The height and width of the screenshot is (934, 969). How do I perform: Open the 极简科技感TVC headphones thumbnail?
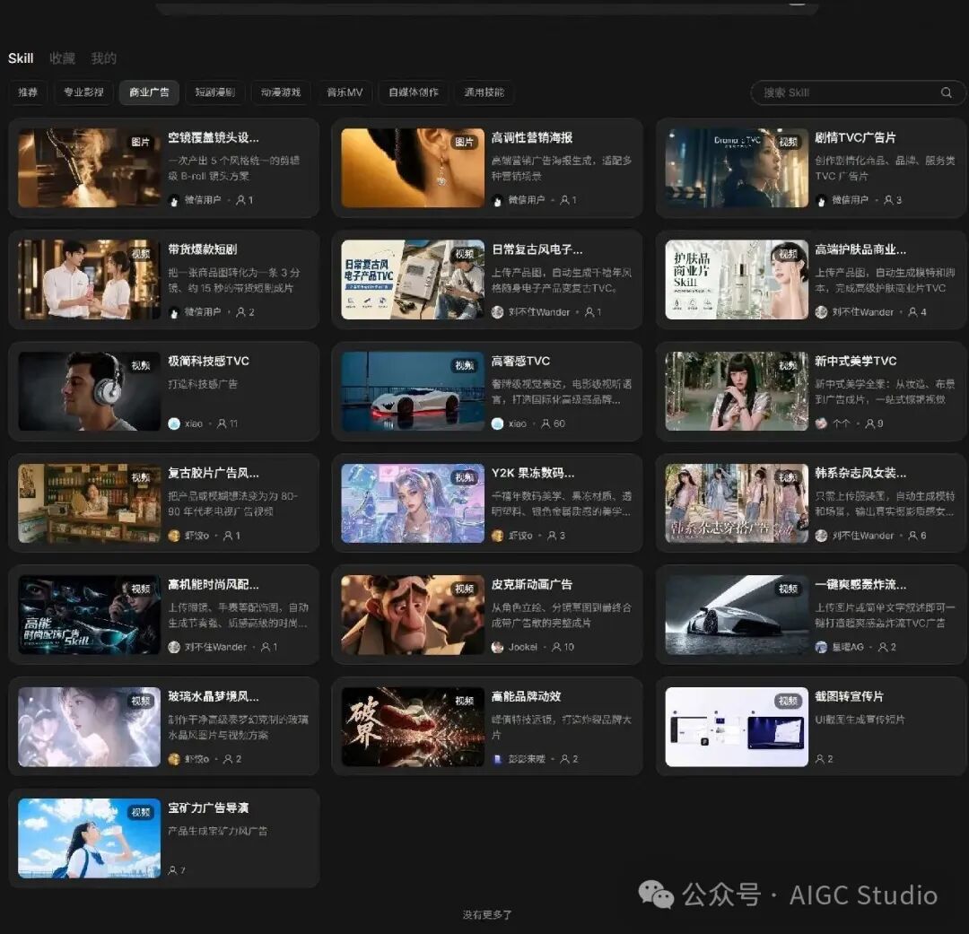pyautogui.click(x=89, y=391)
